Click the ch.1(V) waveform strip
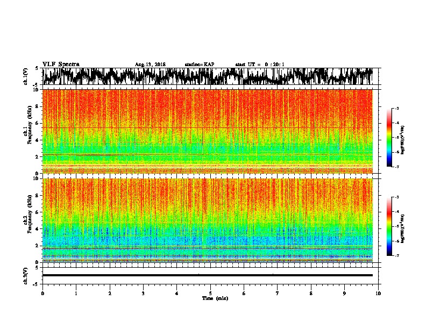The width and height of the screenshot is (426, 329). 208,76
